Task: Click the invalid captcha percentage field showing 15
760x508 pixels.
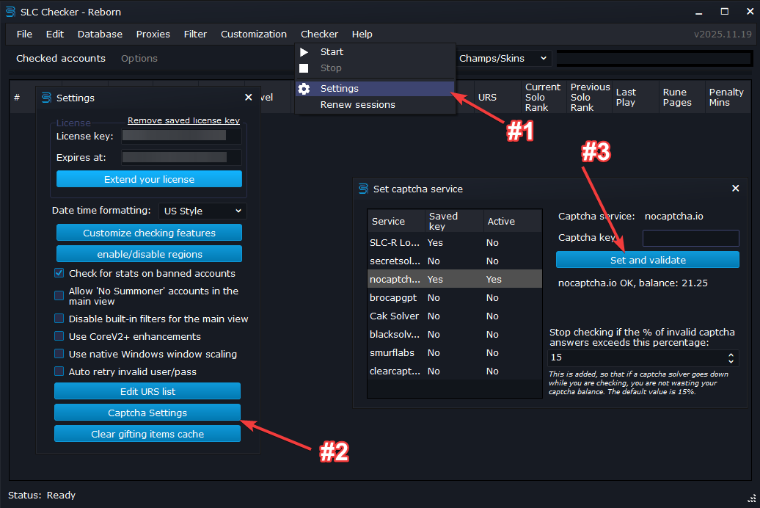Action: click(643, 358)
